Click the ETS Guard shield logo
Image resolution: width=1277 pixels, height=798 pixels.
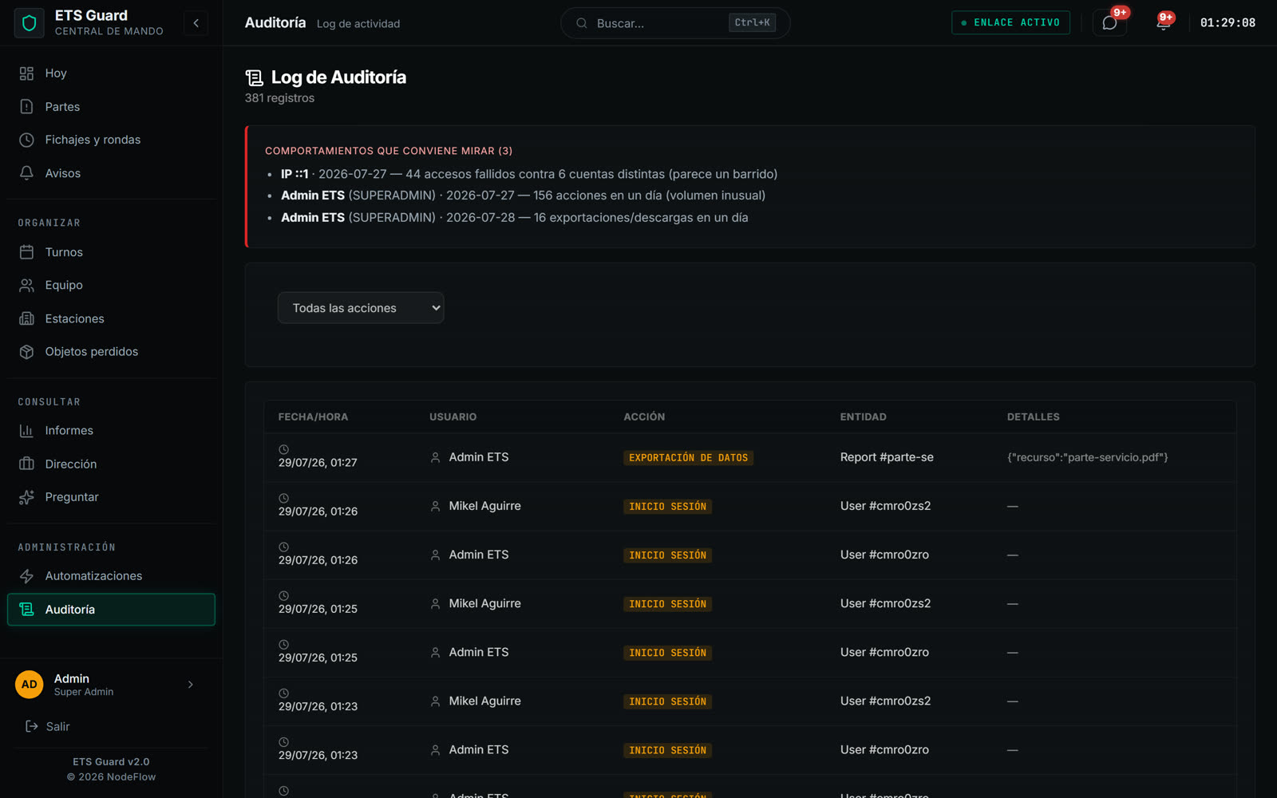tap(30, 23)
